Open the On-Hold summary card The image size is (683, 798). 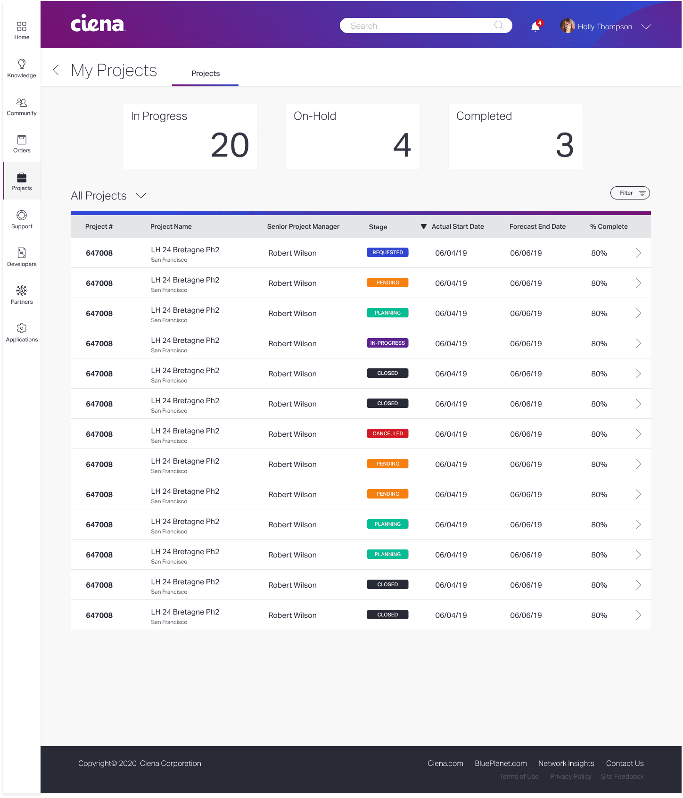coord(353,137)
